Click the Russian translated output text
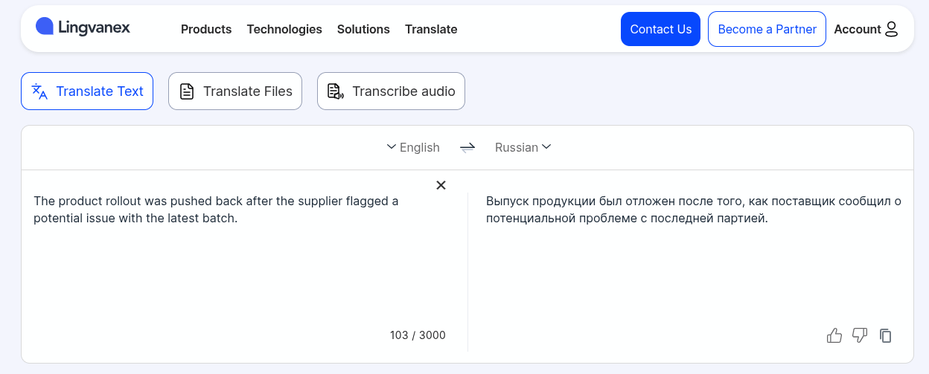This screenshot has width=929, height=374. [694, 210]
